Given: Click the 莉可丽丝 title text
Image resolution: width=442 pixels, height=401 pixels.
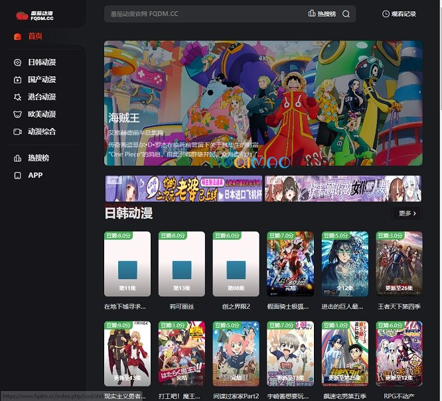Looking at the screenshot, I should click(182, 306).
